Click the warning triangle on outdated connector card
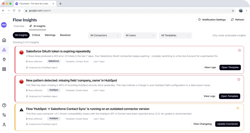This screenshot has width=250, height=133. 238,108
